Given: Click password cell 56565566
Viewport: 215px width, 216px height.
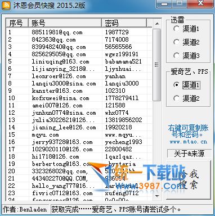Looking at the screenshot, I should (x=118, y=47).
